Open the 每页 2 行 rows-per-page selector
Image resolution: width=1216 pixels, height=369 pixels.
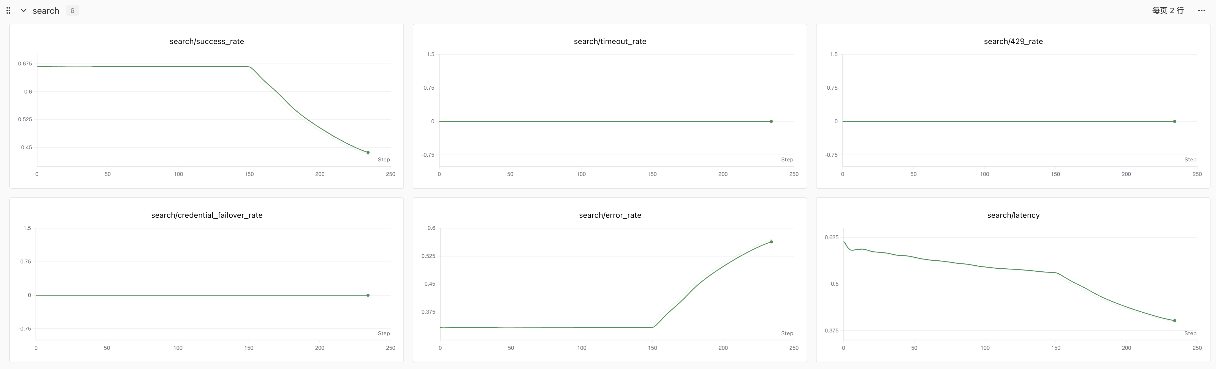1168,10
